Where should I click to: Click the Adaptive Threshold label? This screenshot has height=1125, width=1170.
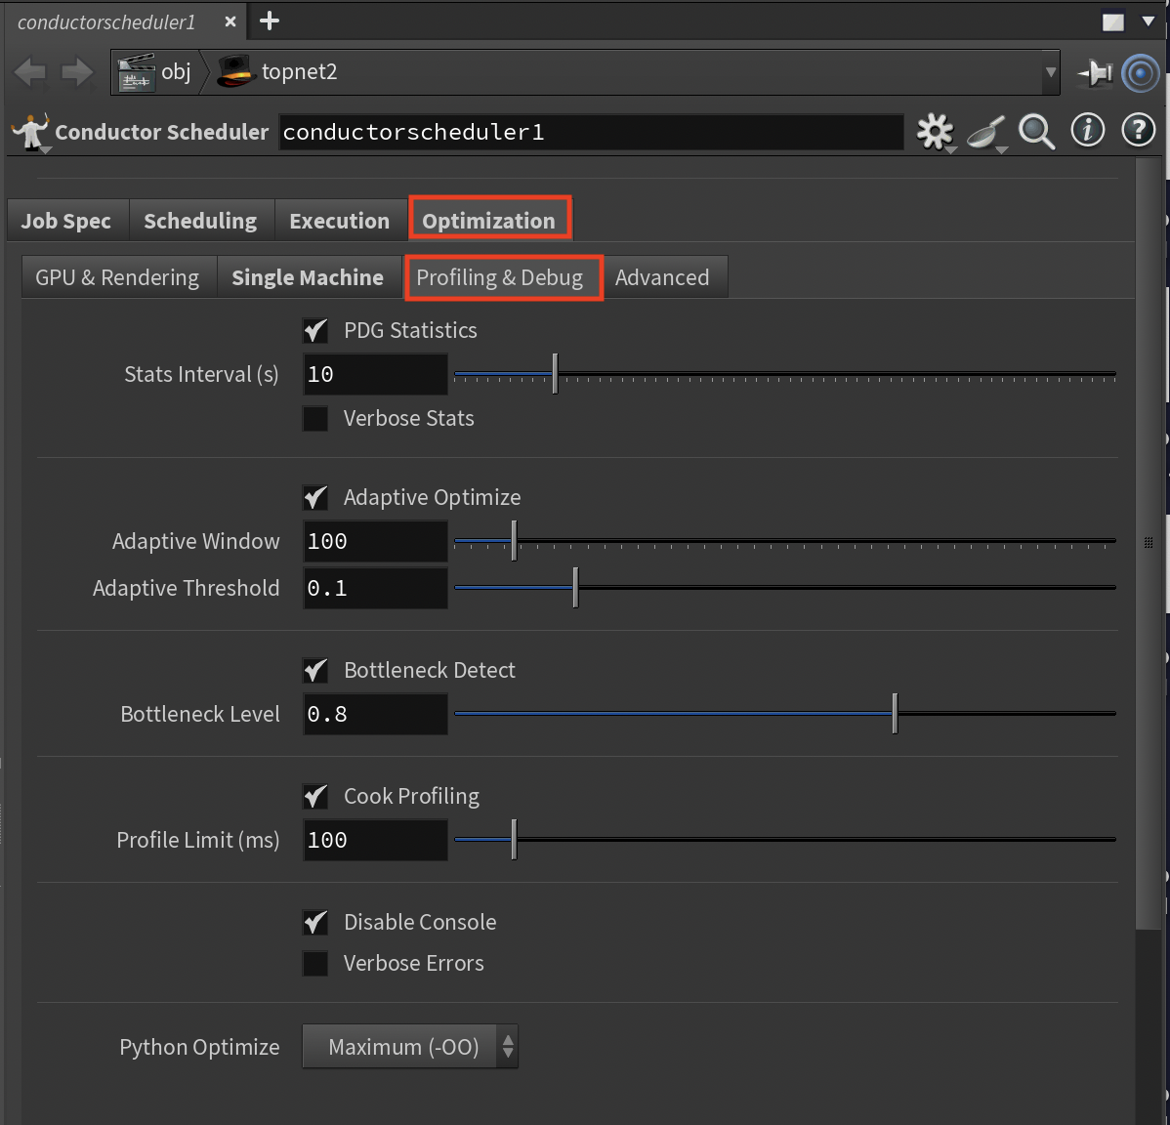(x=187, y=589)
